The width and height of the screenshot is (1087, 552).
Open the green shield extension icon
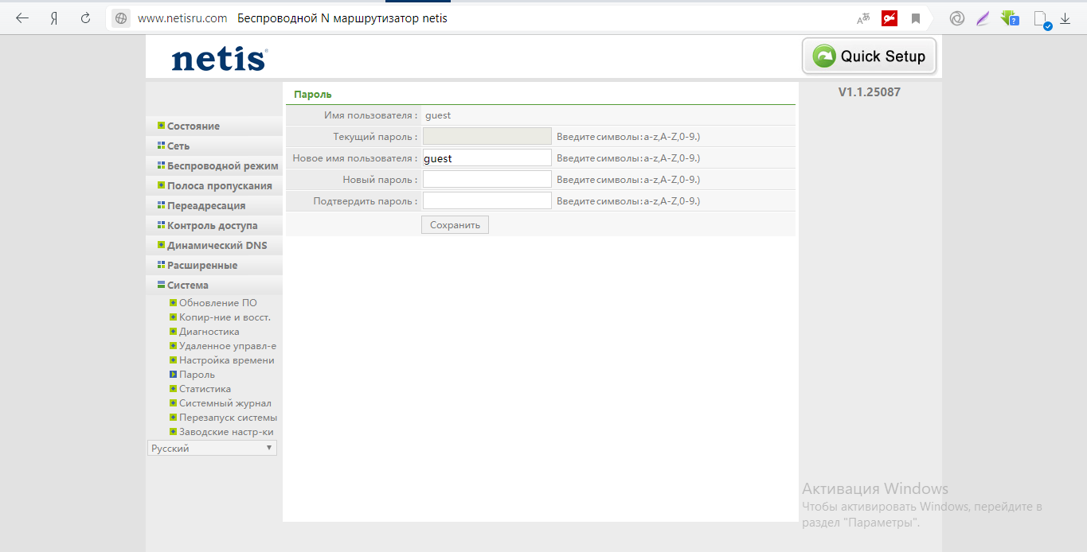click(x=1010, y=18)
